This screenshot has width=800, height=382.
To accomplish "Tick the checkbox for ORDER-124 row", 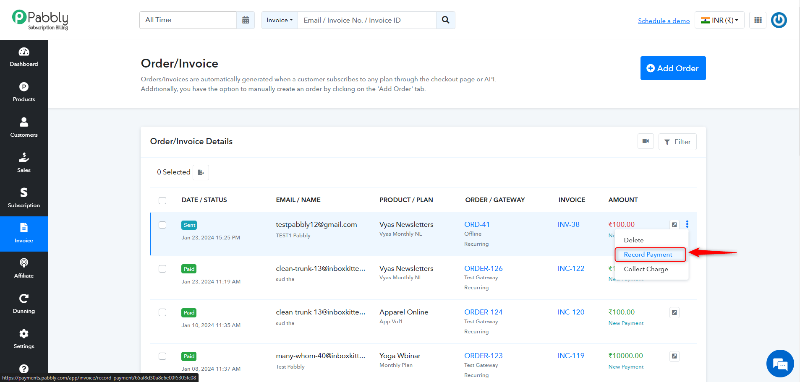I will point(162,312).
